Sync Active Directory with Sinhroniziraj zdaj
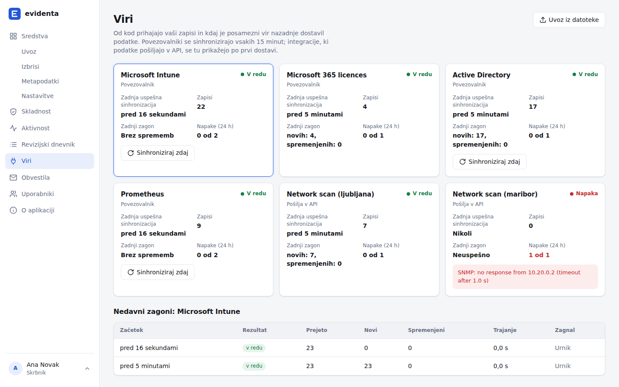The image size is (619, 387). click(x=490, y=162)
